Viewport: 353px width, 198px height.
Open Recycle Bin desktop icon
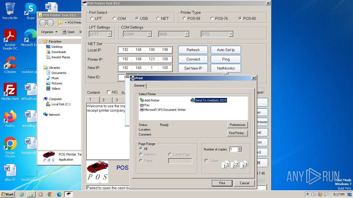point(10,11)
